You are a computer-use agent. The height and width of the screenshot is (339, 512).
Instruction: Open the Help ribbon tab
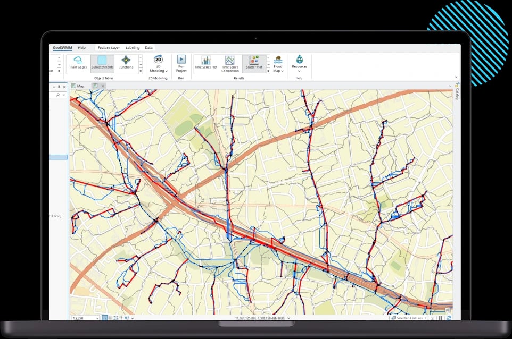coord(81,48)
